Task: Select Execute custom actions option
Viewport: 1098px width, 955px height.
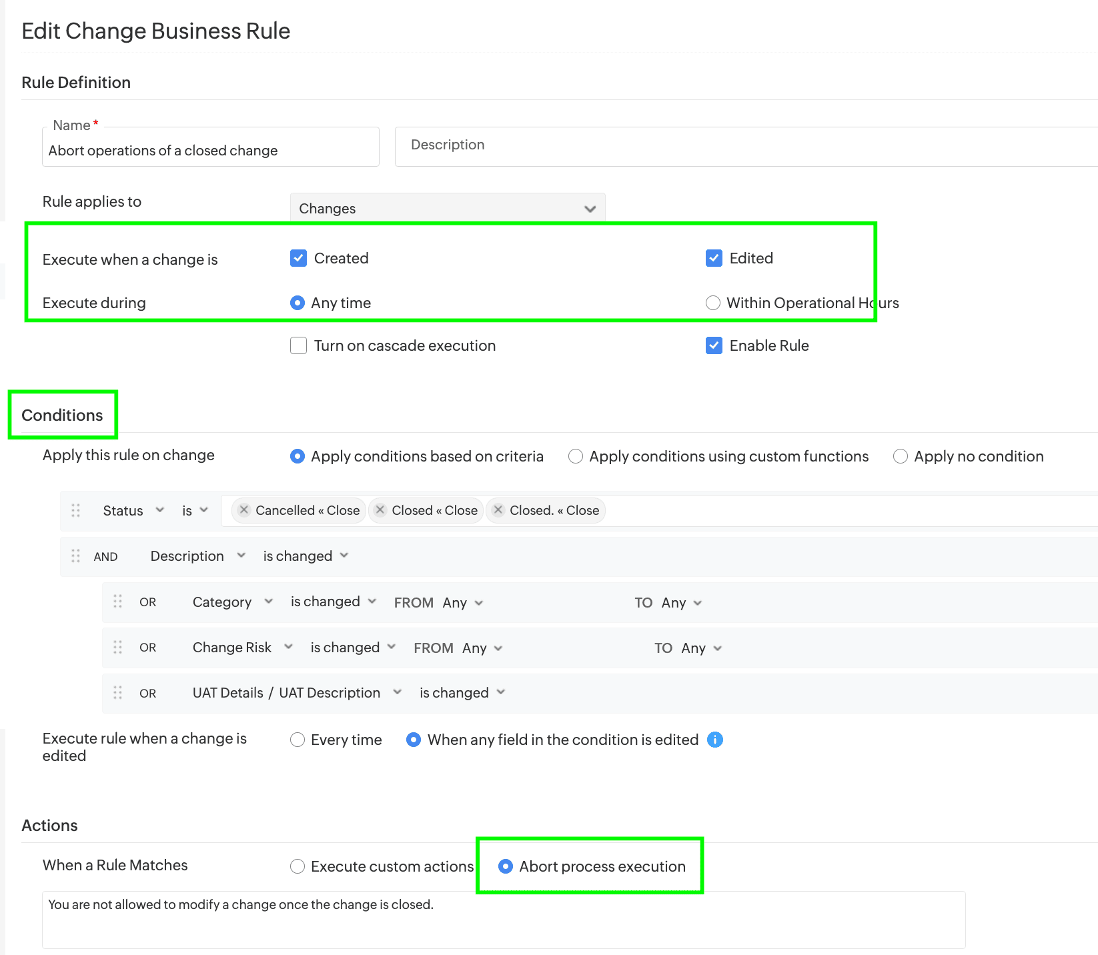Action: [298, 866]
